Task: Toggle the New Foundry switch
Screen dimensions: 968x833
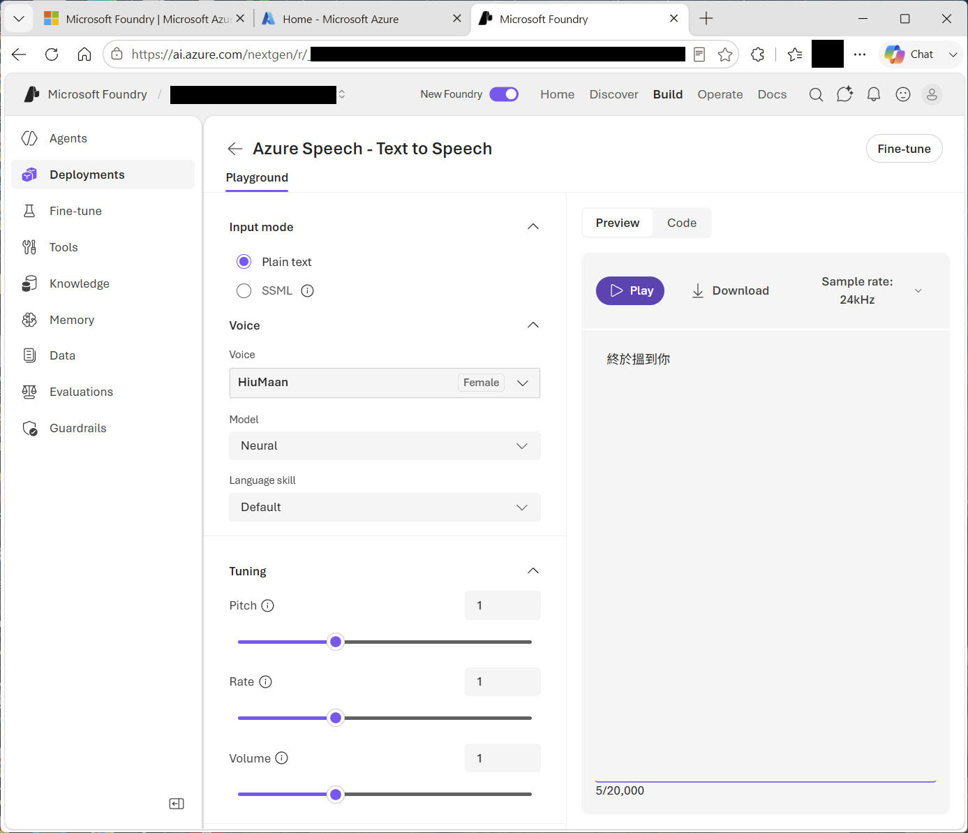Action: 504,94
